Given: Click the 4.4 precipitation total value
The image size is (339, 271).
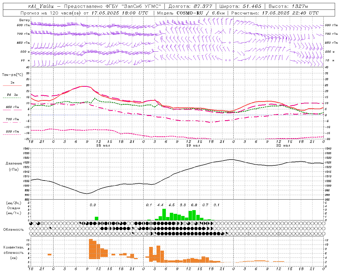Looking at the screenshot, I should 160,205.
